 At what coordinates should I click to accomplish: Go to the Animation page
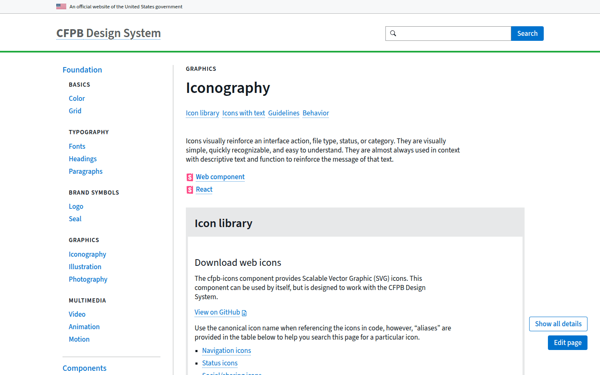(84, 327)
